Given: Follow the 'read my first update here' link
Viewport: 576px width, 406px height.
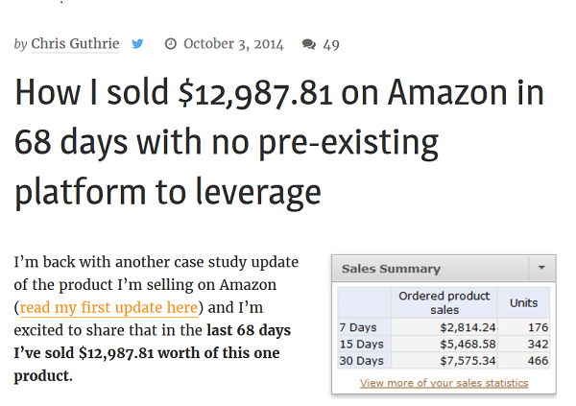Looking at the screenshot, I should tap(108, 308).
